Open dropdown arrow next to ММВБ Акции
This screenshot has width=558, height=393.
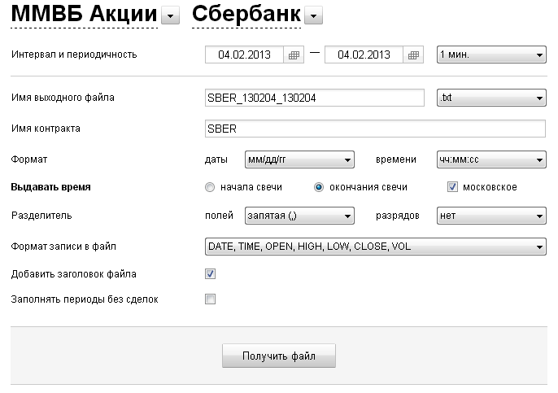(x=171, y=15)
